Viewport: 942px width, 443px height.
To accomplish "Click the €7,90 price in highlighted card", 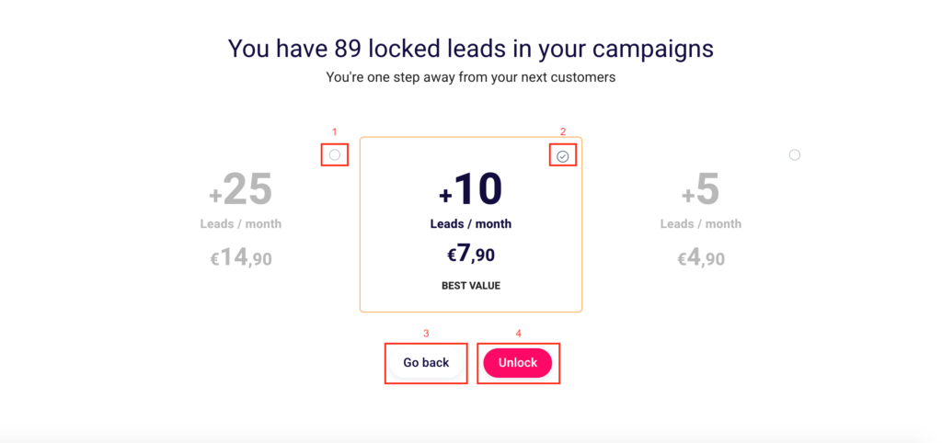I will [x=470, y=255].
